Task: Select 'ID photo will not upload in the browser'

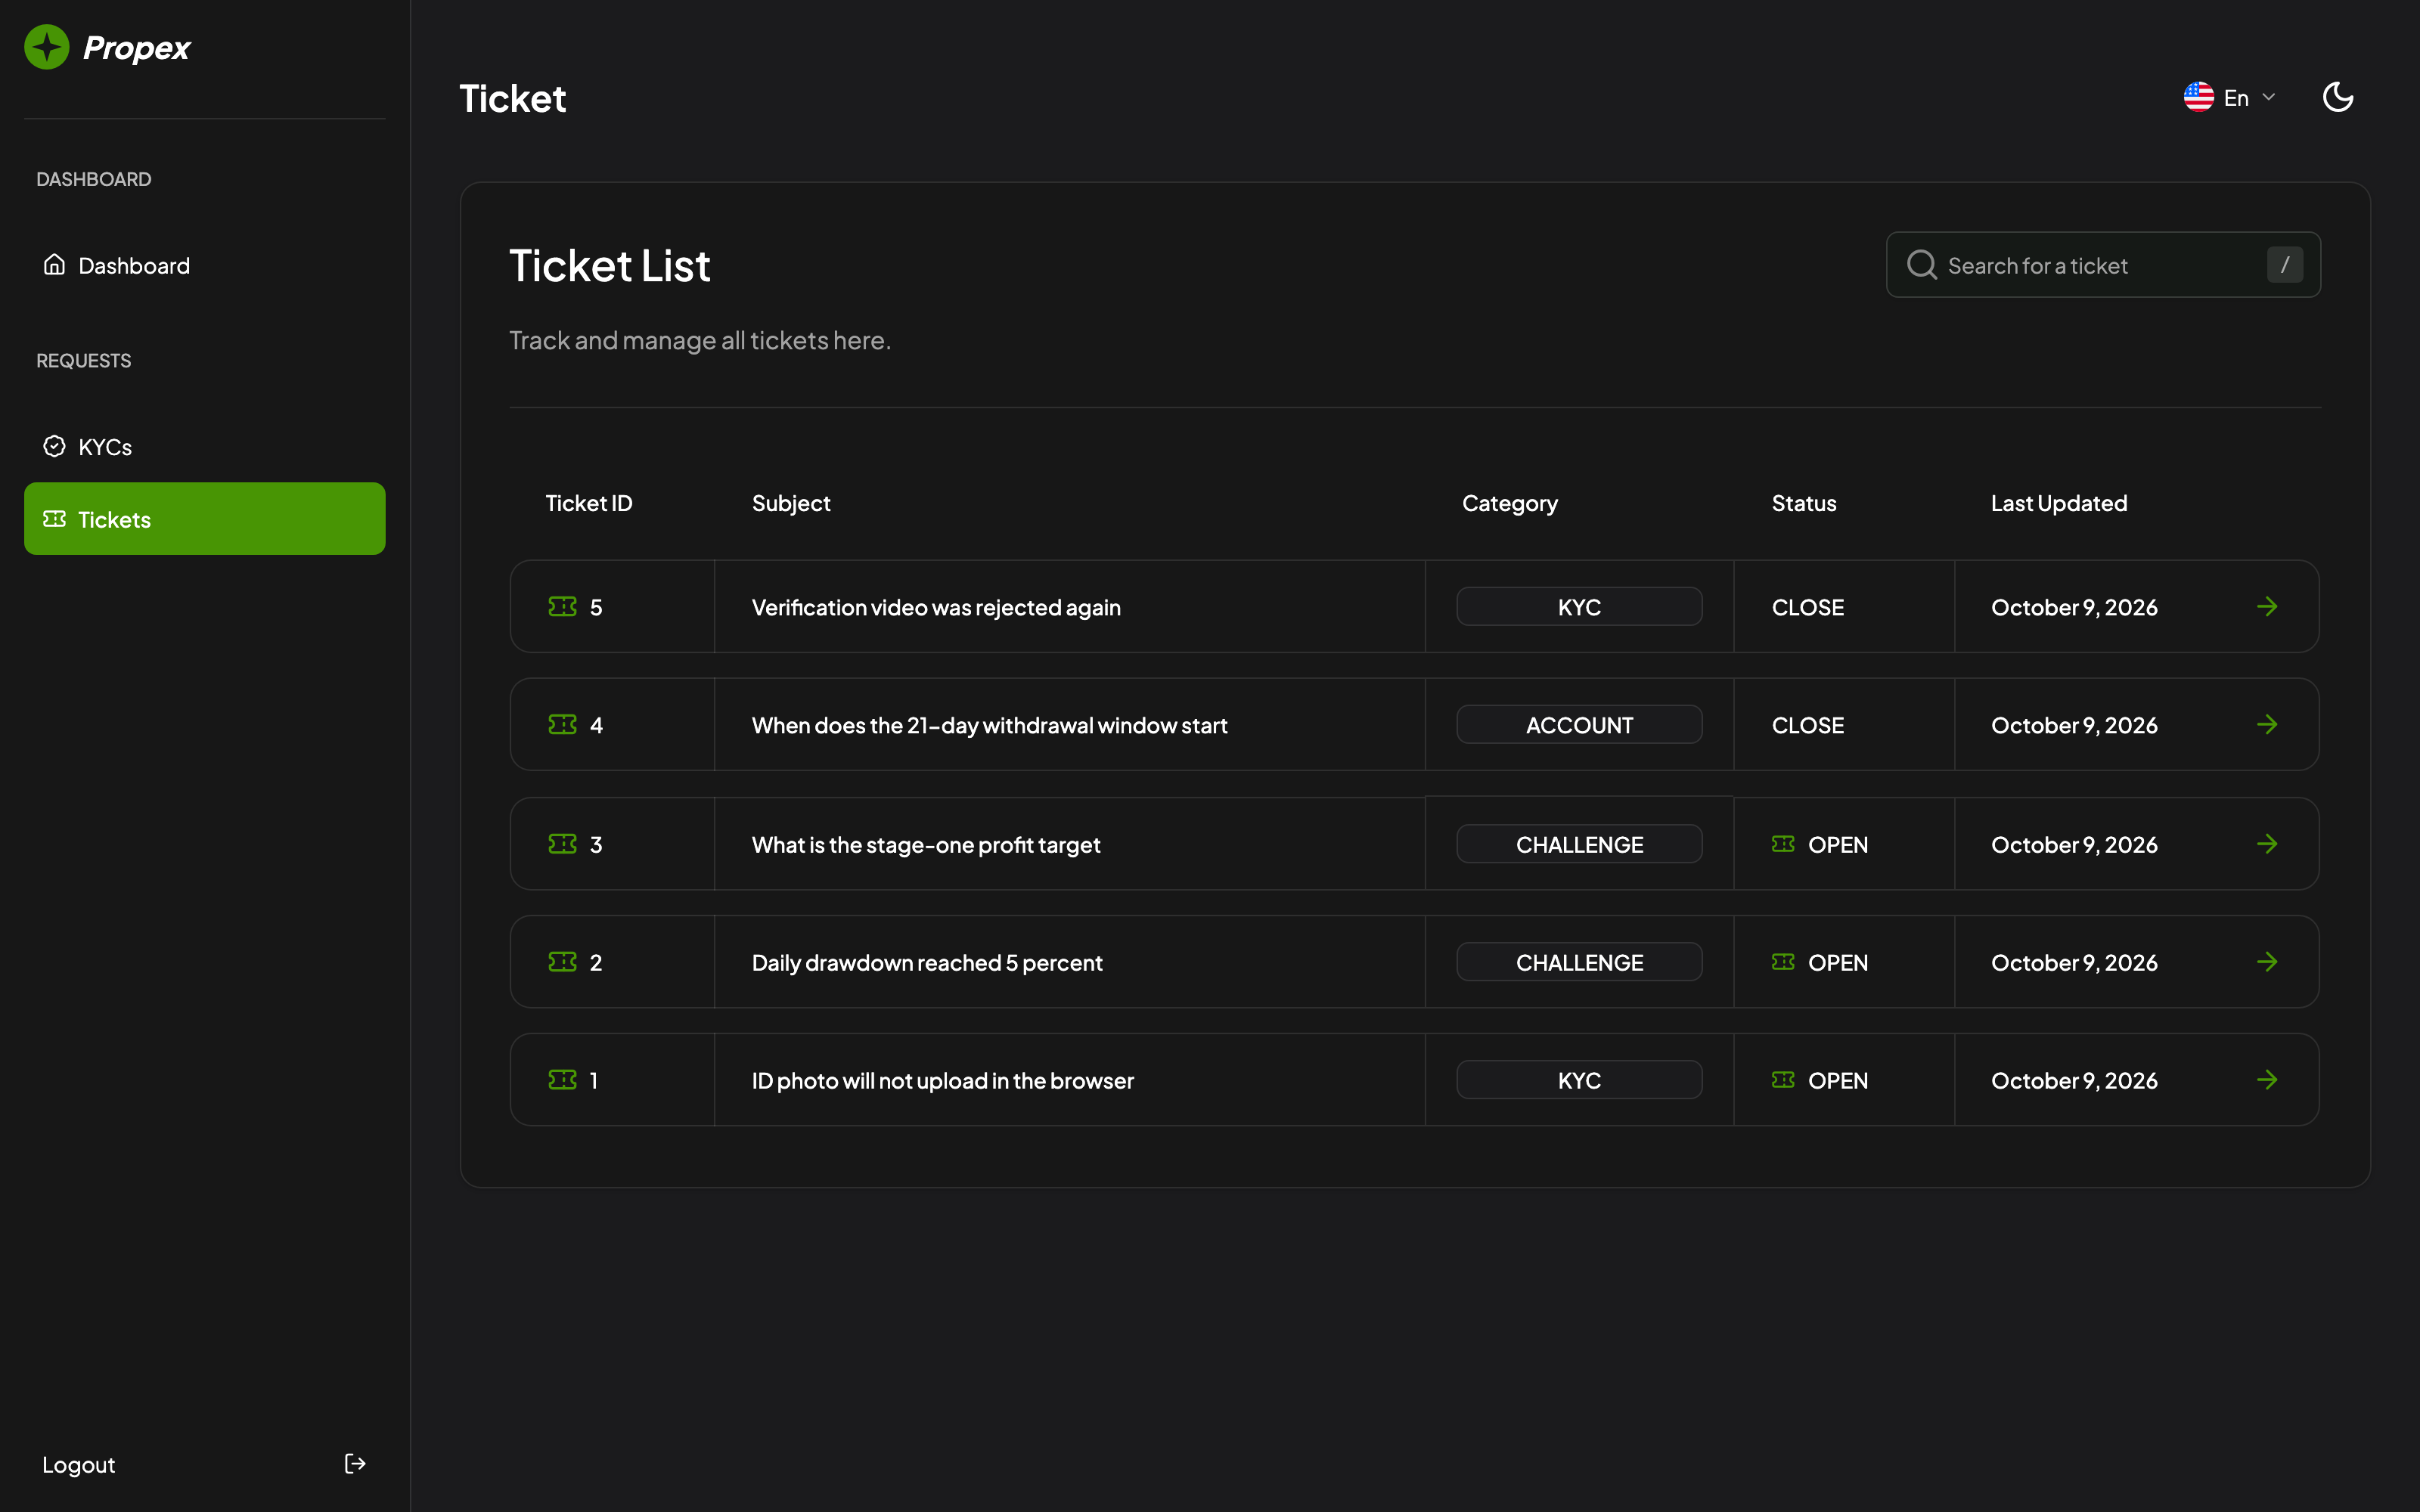Action: (x=943, y=1081)
